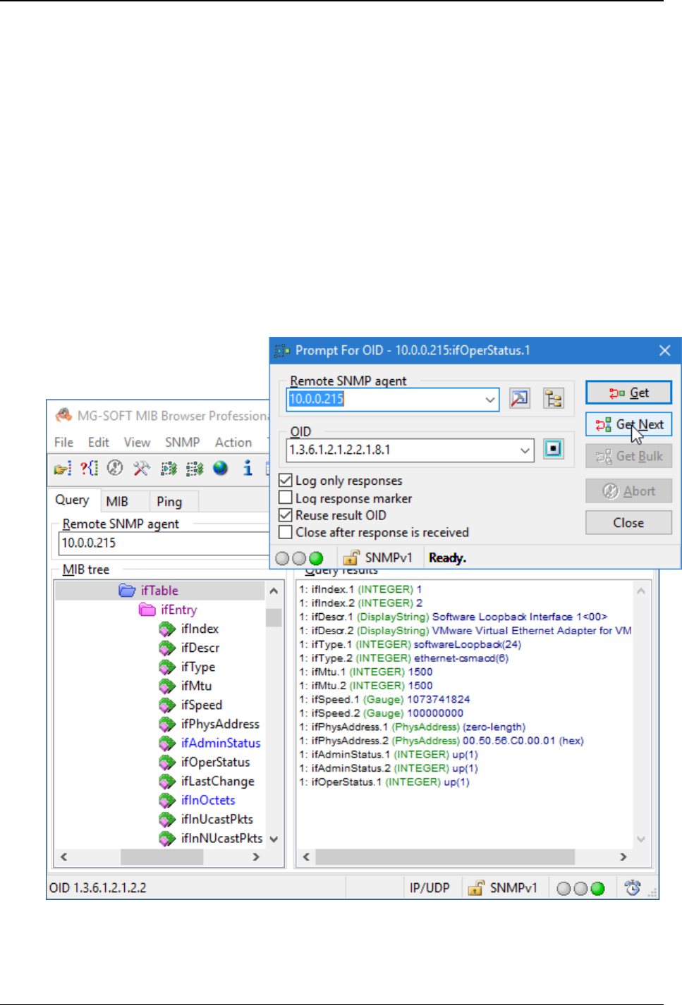This screenshot has height=1005, width=682.
Task: Click the leaf icon next to ifOperStatus
Action: point(167,762)
